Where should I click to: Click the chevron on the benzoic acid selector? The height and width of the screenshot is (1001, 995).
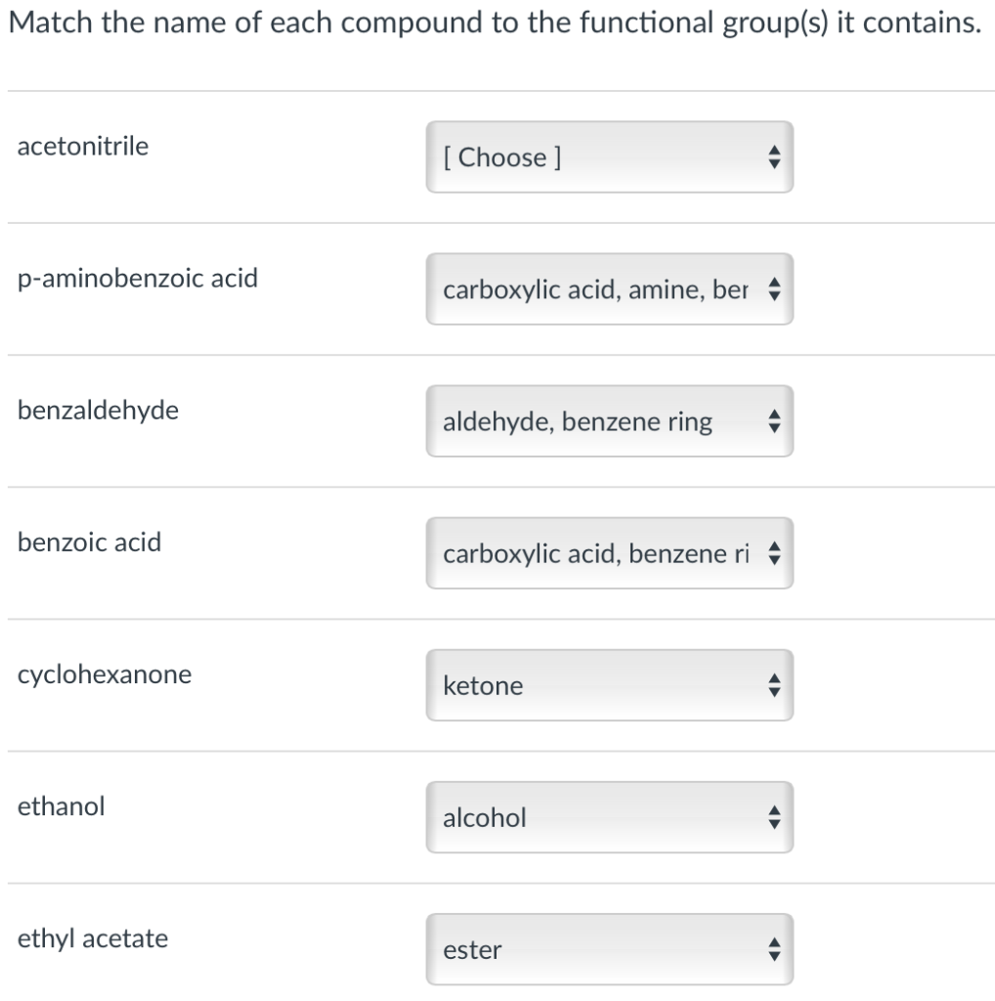[x=773, y=553]
